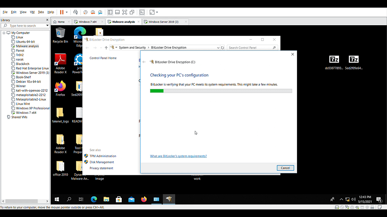Switch to Windows Server 2019 (3) tab
Image resolution: width=387 pixels, height=217 pixels.
tap(163, 21)
